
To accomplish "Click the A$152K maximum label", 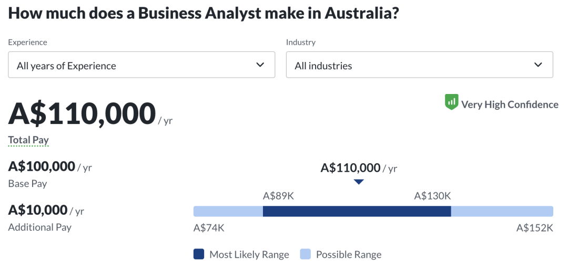I will 534,228.
